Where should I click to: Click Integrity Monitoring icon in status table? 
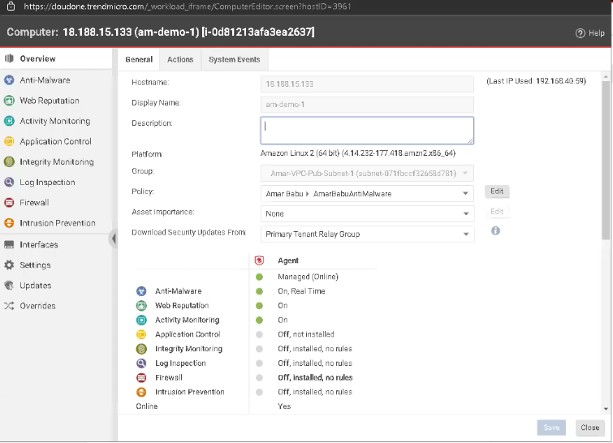coord(141,349)
